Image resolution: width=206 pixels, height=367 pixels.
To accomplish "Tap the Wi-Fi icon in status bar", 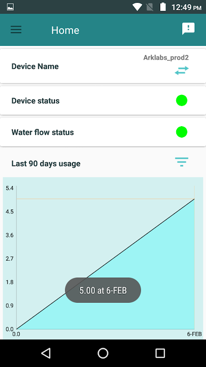I will point(137,7).
